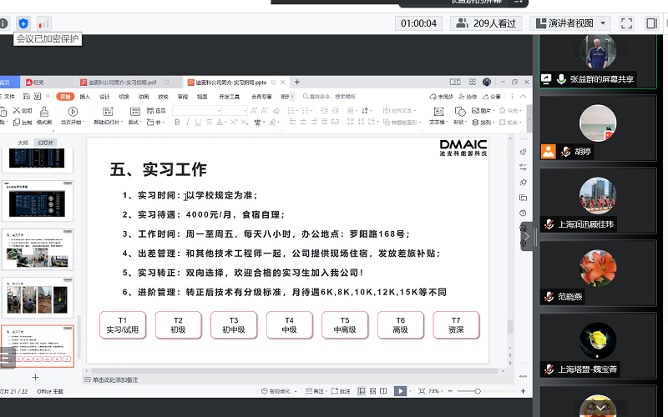Open the 演讲者视图 view dropdown
668x417 pixels.
pyautogui.click(x=571, y=23)
